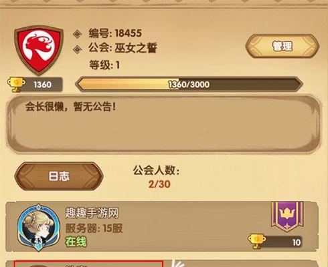Click the guild name 巫女之誓

pos(136,47)
